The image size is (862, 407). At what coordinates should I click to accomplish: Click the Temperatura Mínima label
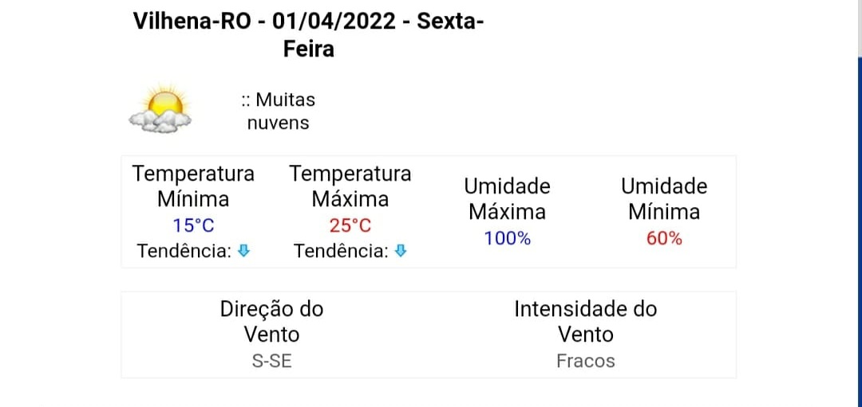[193, 186]
